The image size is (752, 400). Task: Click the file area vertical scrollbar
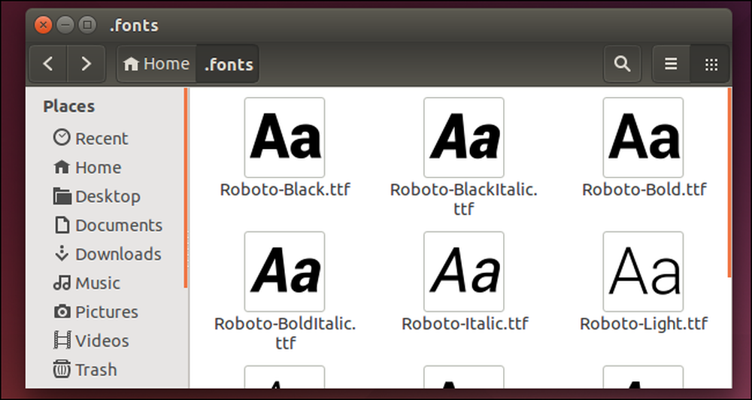tap(729, 183)
